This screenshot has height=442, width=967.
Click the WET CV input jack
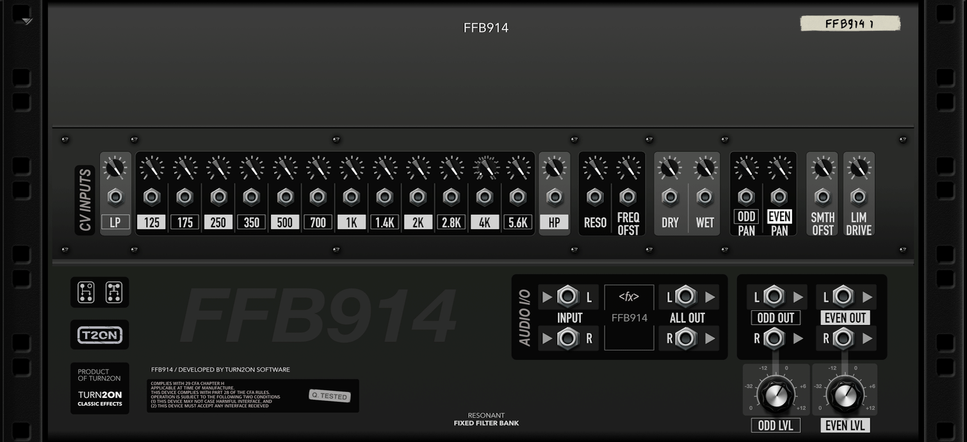[704, 197]
